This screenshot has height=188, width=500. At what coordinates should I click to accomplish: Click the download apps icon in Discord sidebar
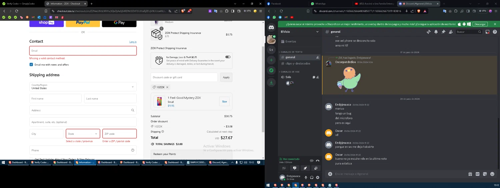(271, 83)
